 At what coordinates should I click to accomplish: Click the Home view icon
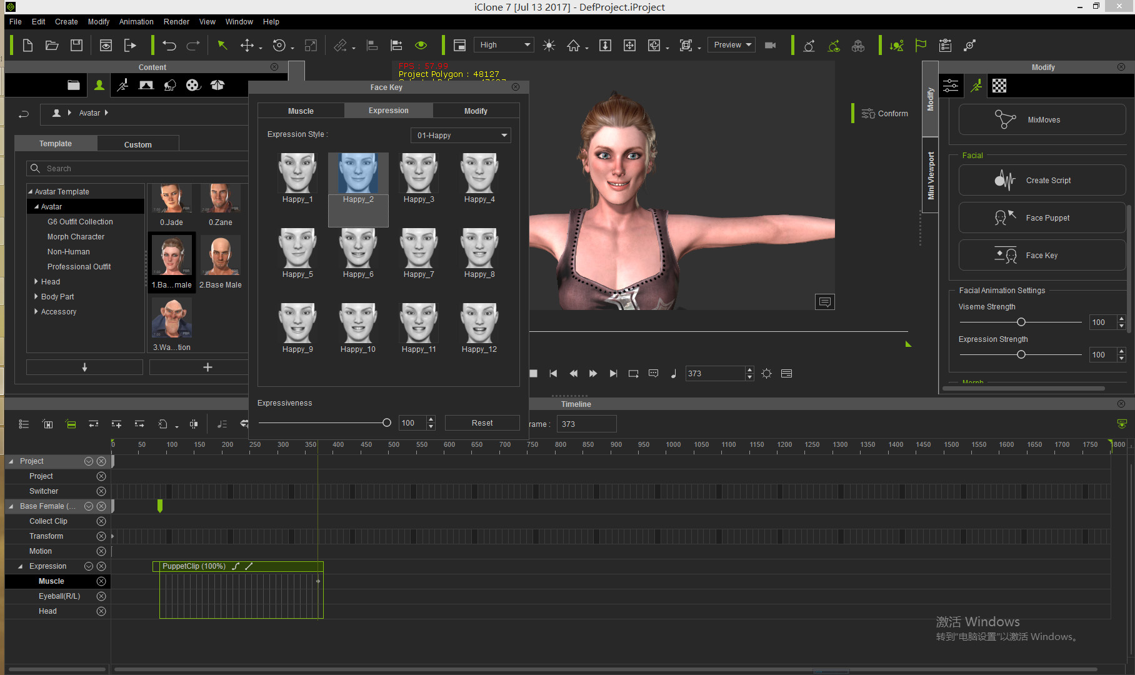coord(573,45)
